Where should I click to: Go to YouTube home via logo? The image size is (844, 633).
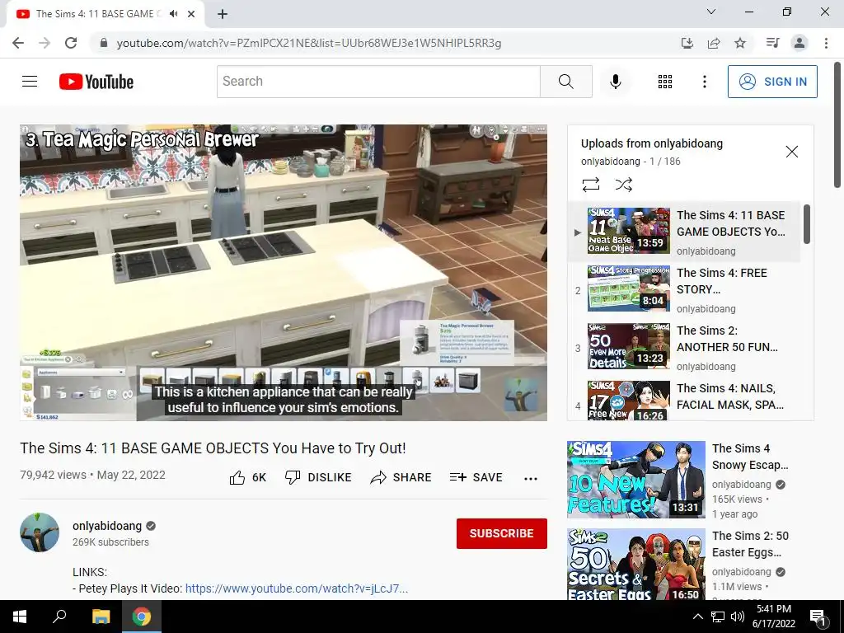[96, 82]
